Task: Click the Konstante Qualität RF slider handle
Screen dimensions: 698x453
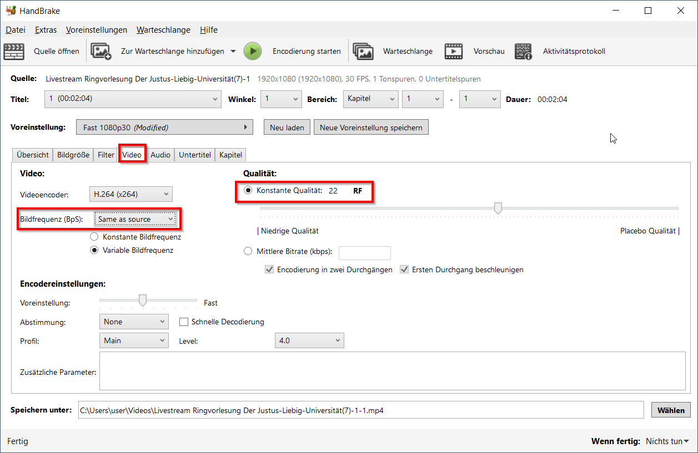Action: coord(498,208)
